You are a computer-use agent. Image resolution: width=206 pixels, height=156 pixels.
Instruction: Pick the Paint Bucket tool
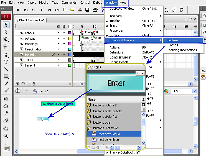pos(6,106)
